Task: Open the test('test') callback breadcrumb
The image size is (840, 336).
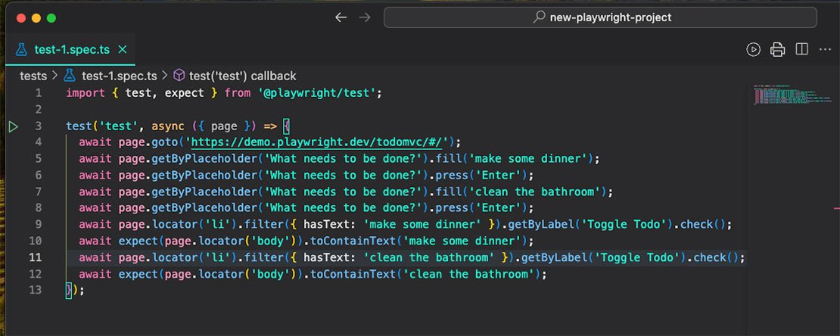Action: (242, 76)
